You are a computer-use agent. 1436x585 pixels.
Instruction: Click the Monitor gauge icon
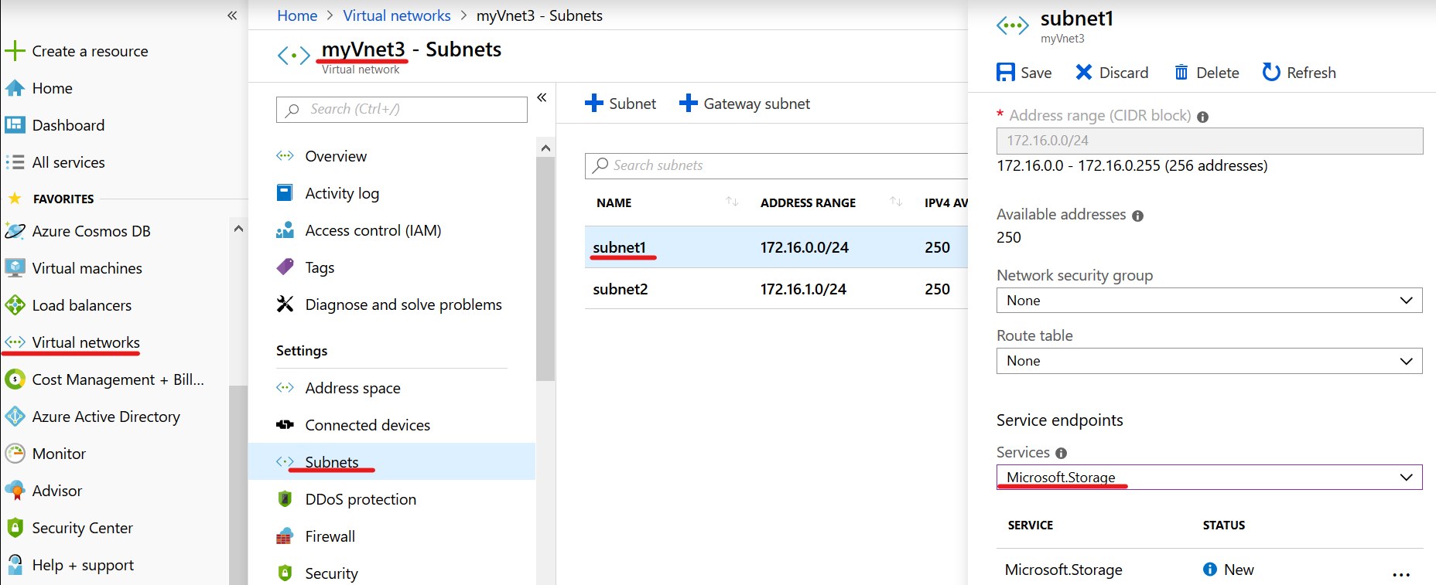click(15, 454)
